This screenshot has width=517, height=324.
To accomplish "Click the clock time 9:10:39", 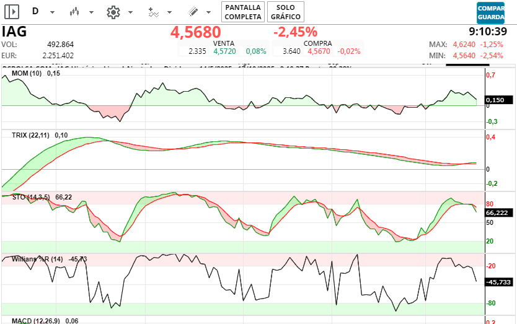I will pos(488,32).
